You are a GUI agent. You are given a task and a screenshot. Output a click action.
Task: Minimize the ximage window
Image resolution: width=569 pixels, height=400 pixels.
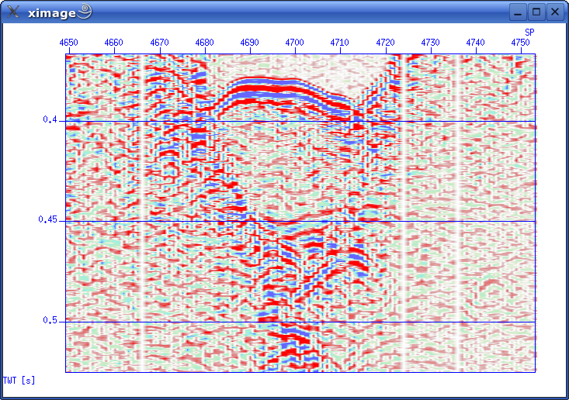tap(518, 12)
